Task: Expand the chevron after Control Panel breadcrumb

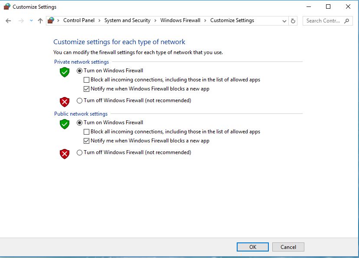Action: [99, 20]
